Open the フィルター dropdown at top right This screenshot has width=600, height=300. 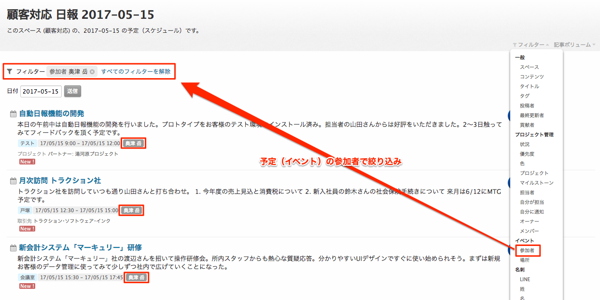530,44
